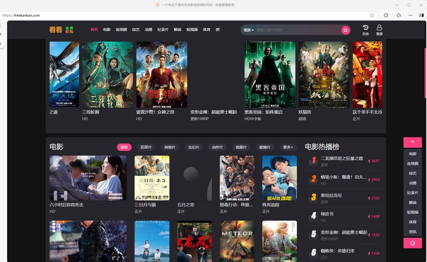The width and height of the screenshot is (427, 262).
Task: Click the pink search magnifier button
Action: 345,30
